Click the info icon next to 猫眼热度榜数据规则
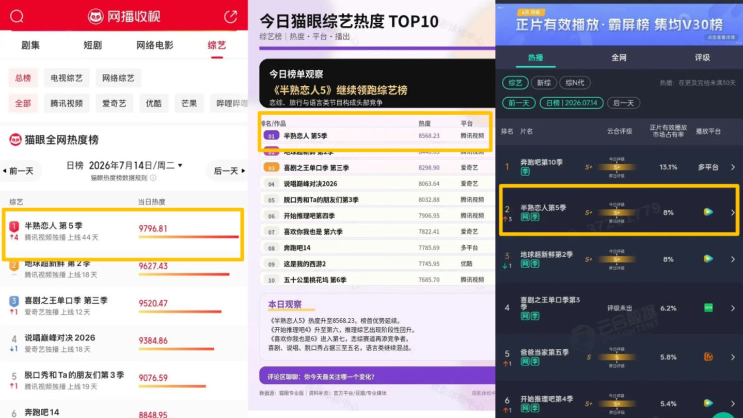This screenshot has height=418, width=743. (153, 178)
